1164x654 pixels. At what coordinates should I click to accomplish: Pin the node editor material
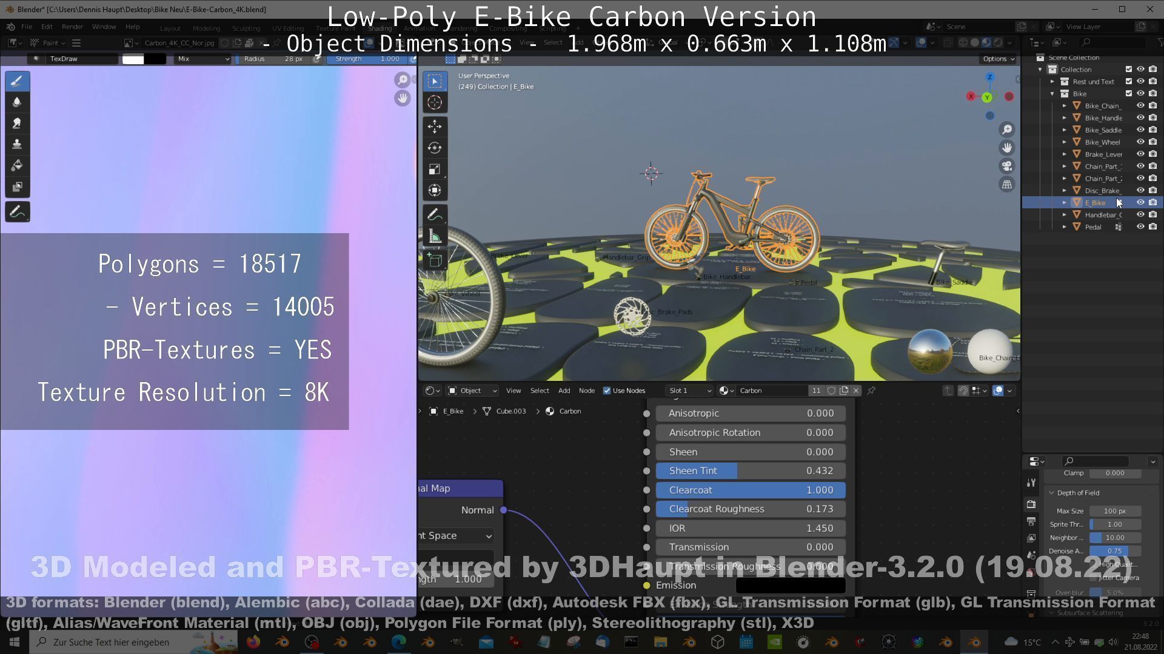point(871,391)
